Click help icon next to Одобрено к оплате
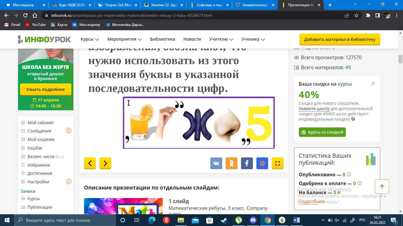This screenshot has height=226, width=403. click(x=359, y=183)
